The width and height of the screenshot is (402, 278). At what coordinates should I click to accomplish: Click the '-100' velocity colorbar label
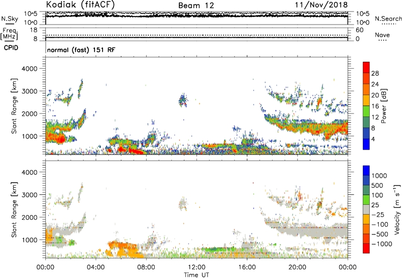(380, 224)
